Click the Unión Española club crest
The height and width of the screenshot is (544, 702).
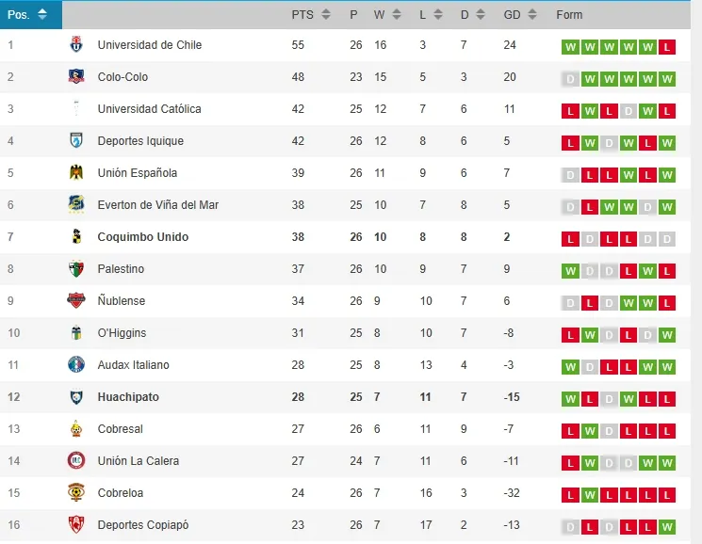pyautogui.click(x=76, y=173)
